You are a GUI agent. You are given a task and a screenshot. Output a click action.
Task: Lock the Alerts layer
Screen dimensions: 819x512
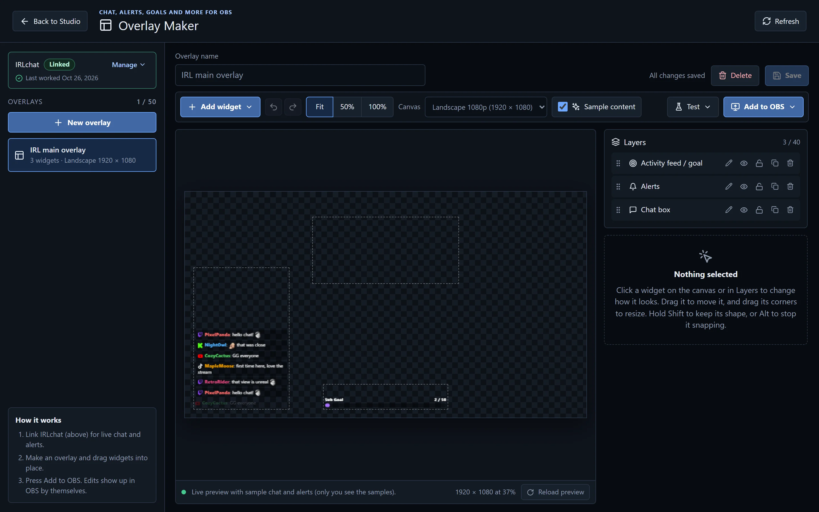click(x=759, y=187)
